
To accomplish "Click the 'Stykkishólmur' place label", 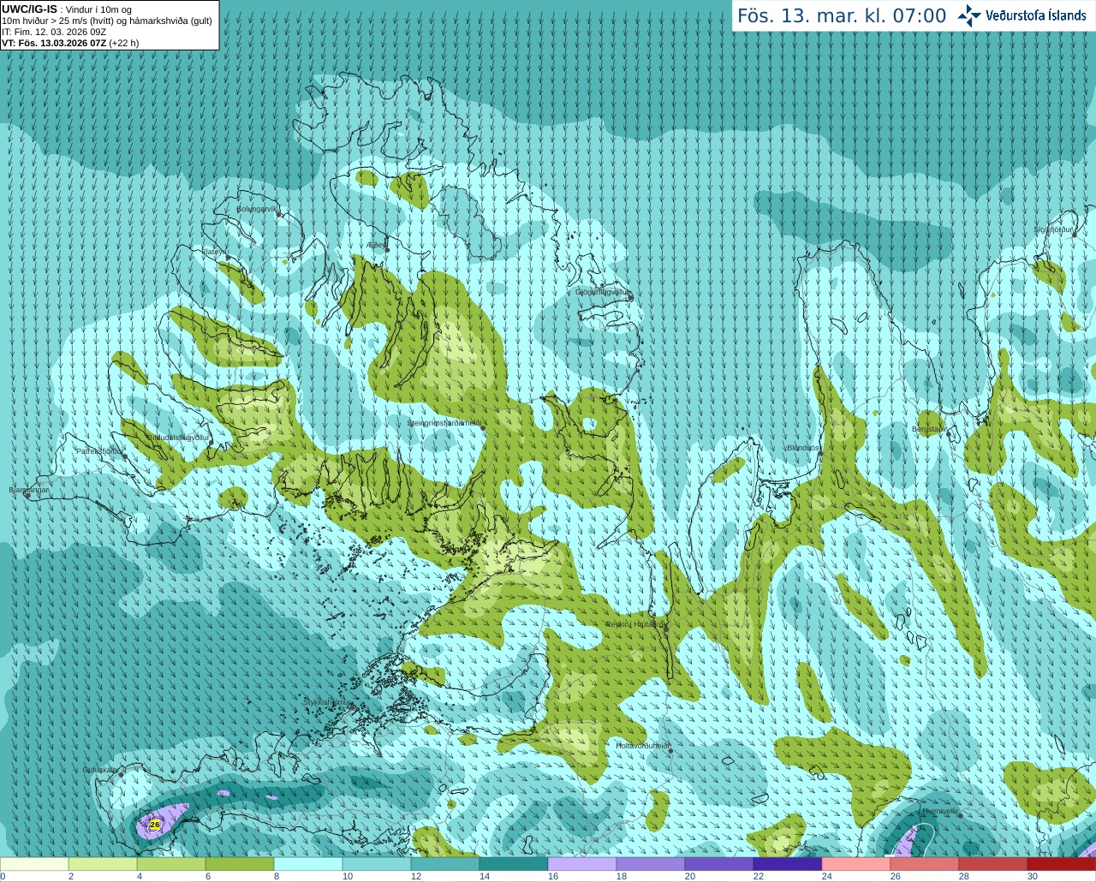I will point(328,702).
